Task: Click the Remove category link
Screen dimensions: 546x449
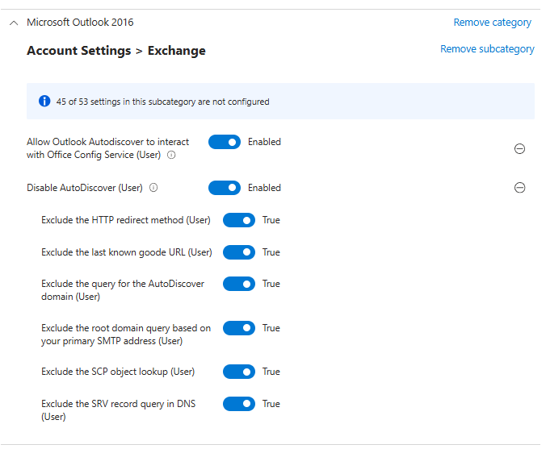Action: pyautogui.click(x=492, y=23)
